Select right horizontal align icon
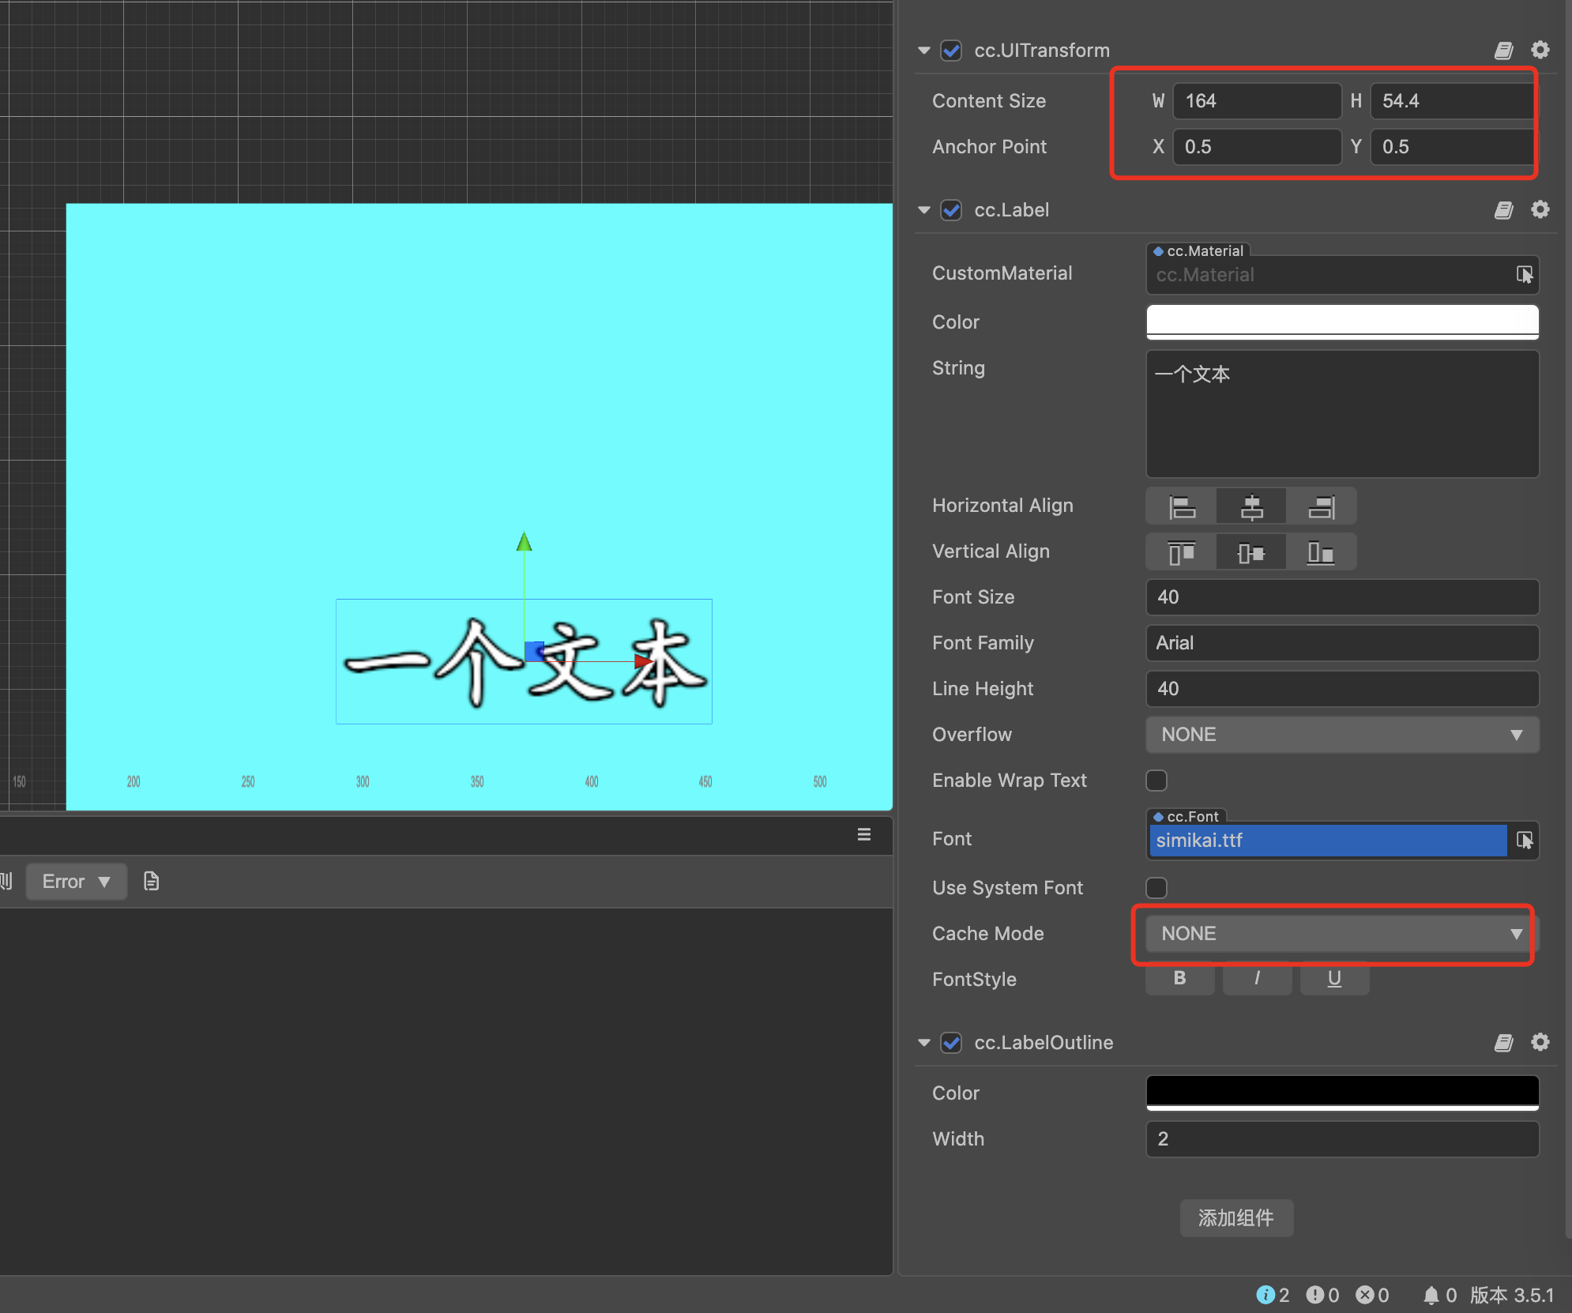 1321,506
